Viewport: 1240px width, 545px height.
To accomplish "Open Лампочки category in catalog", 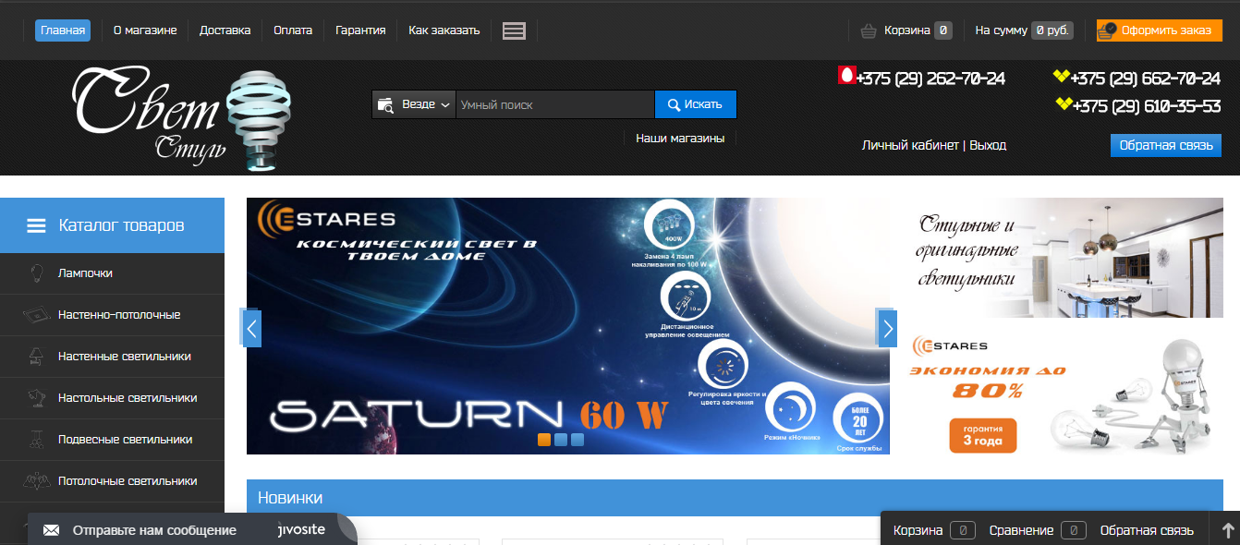I will (112, 273).
